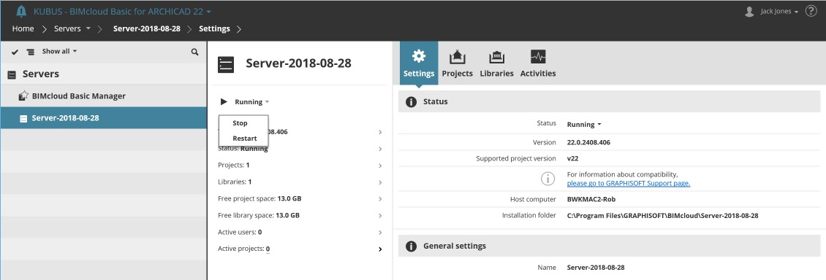
Task: Go to Home breadcrumb
Action: click(x=23, y=28)
